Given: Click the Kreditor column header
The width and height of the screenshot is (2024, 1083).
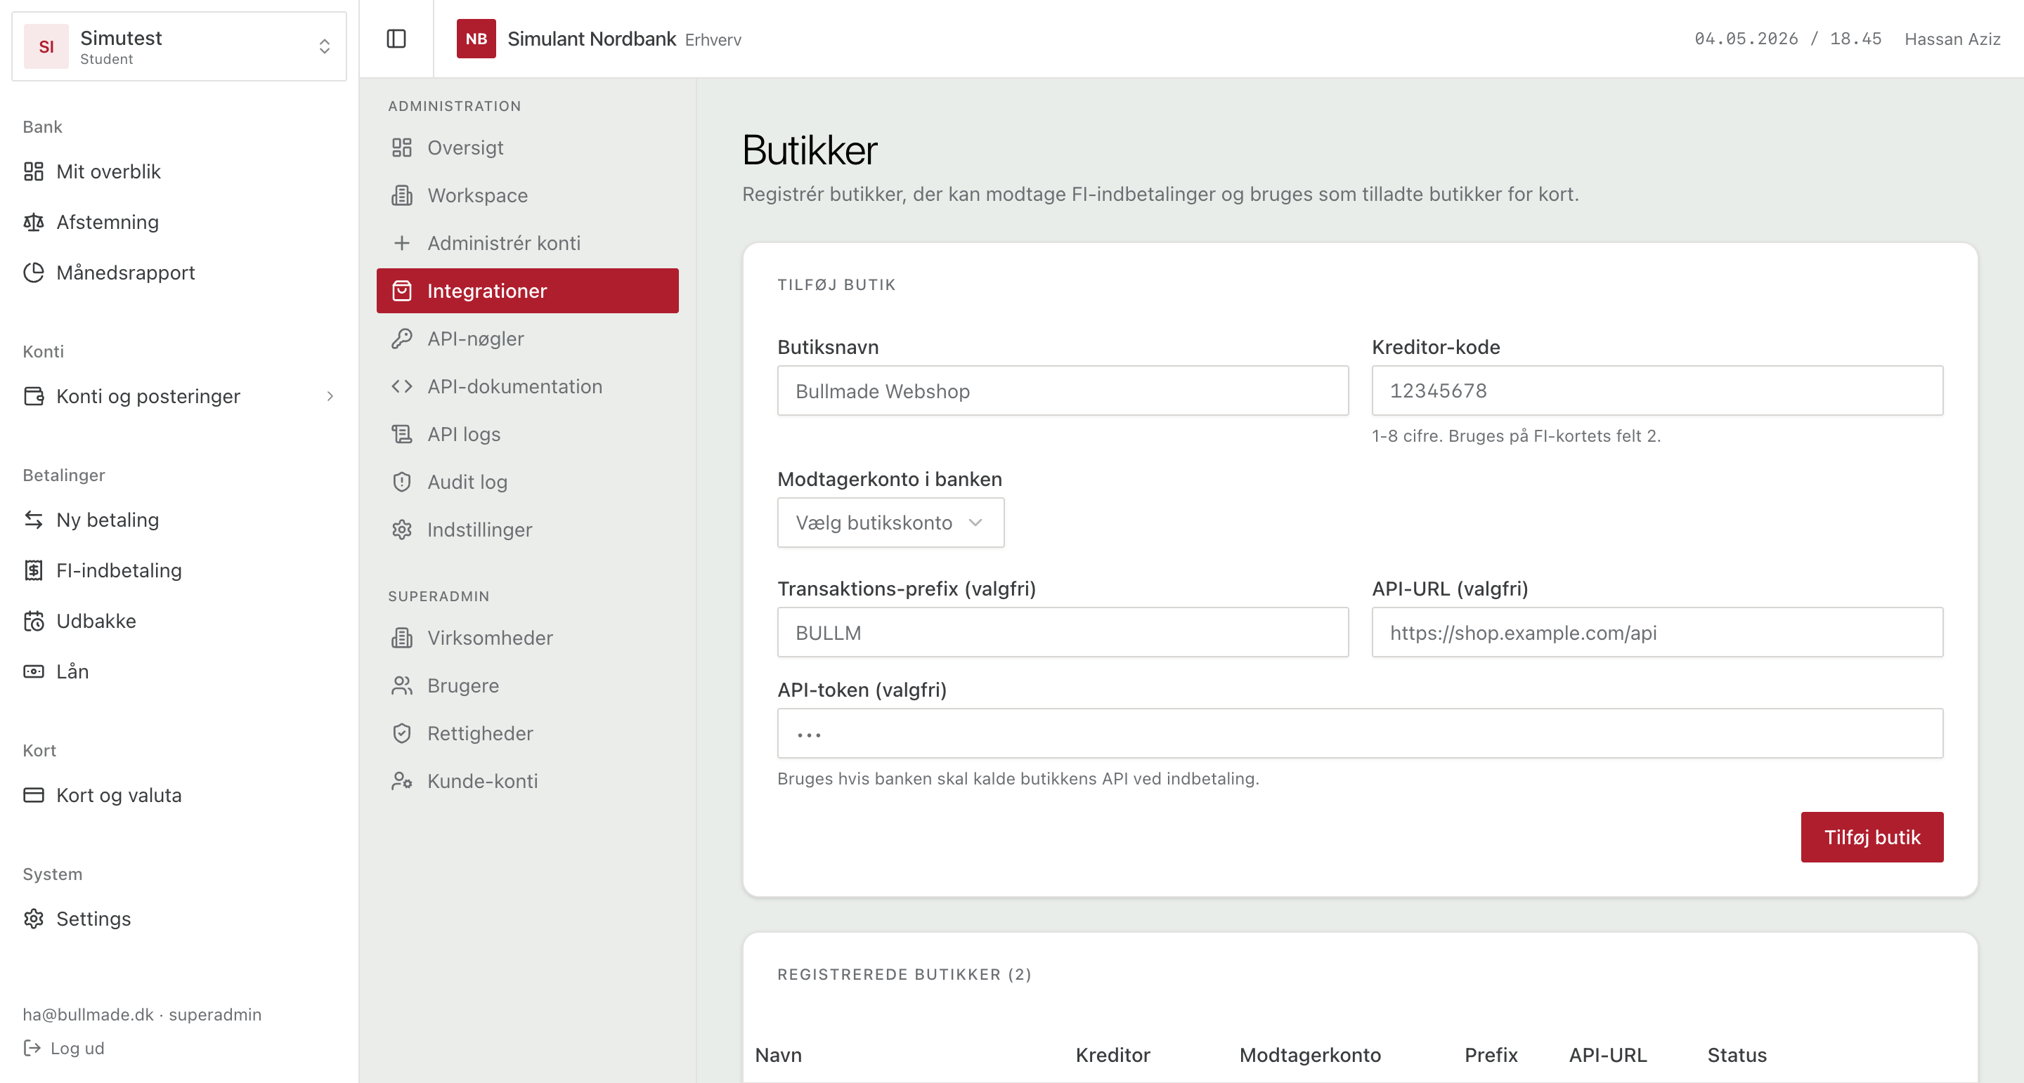Looking at the screenshot, I should tap(1112, 1055).
